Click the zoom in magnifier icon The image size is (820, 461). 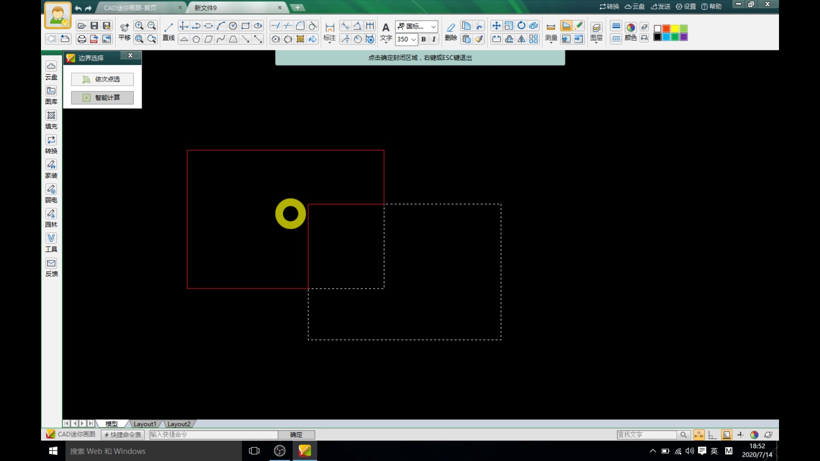point(139,26)
